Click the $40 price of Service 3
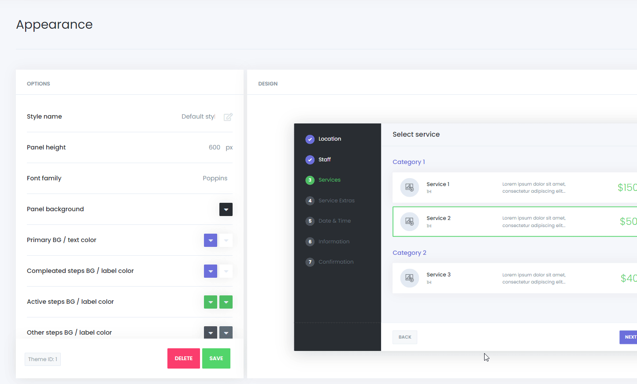The height and width of the screenshot is (384, 637). coord(629,278)
